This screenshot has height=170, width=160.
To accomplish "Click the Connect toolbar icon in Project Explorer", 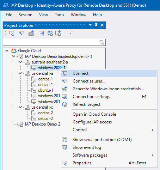I will point(21,33).
